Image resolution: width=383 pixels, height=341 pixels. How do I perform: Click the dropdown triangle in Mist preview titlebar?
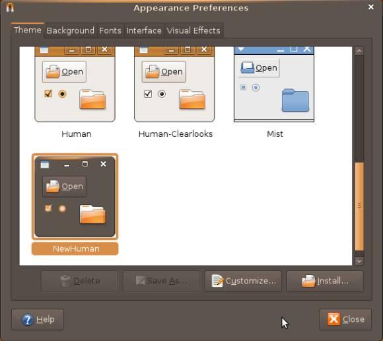241,49
